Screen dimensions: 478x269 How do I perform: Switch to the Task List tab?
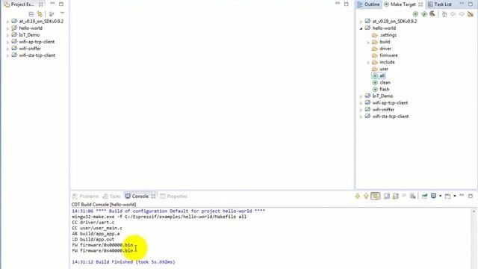coord(440,4)
